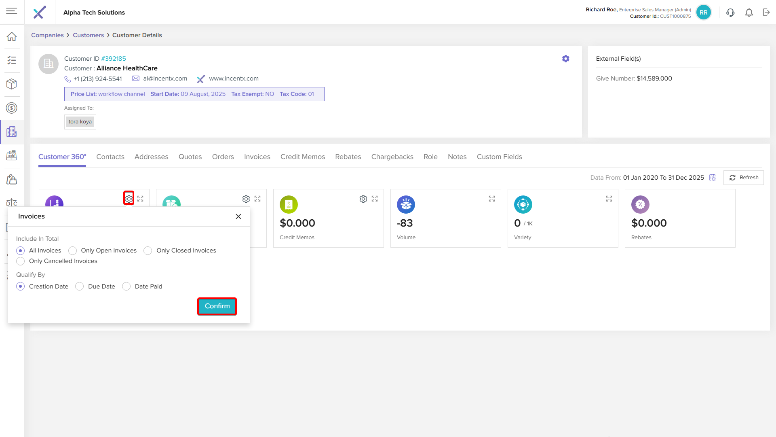
Task: Switch to the Contacts tab
Action: tap(110, 157)
